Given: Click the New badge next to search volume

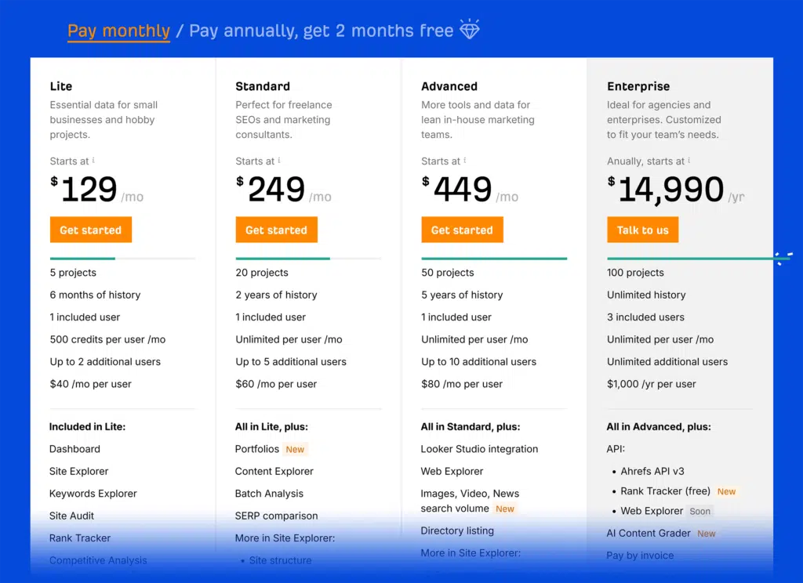Looking at the screenshot, I should (505, 509).
